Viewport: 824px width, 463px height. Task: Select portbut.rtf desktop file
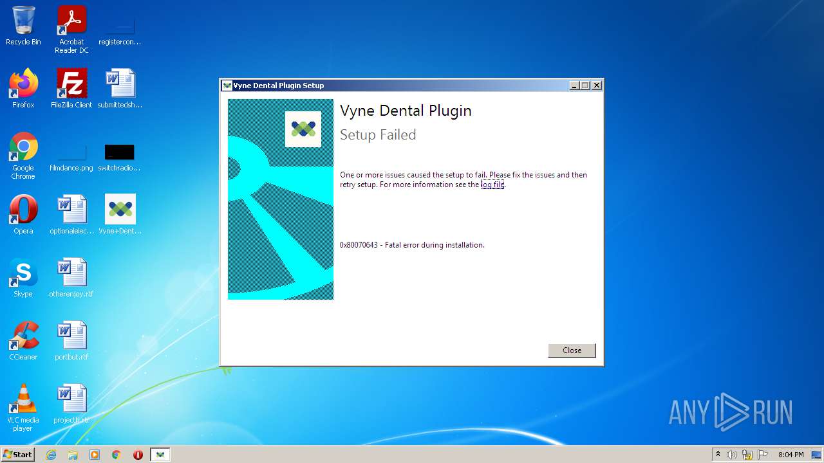71,341
